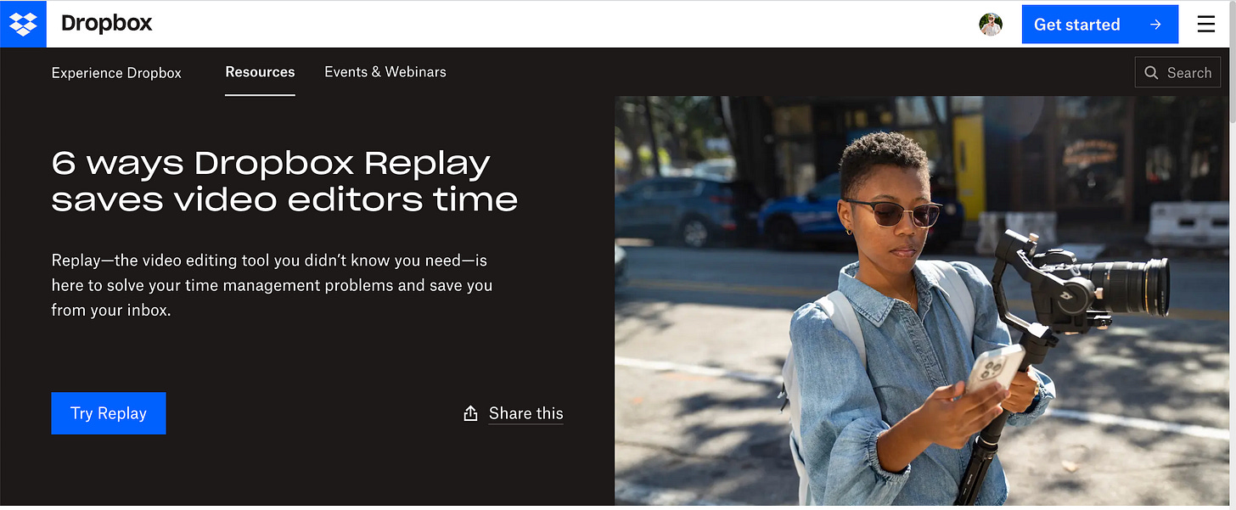The height and width of the screenshot is (510, 1236).
Task: Click the Dropbox wordmark text
Action: coord(106,24)
